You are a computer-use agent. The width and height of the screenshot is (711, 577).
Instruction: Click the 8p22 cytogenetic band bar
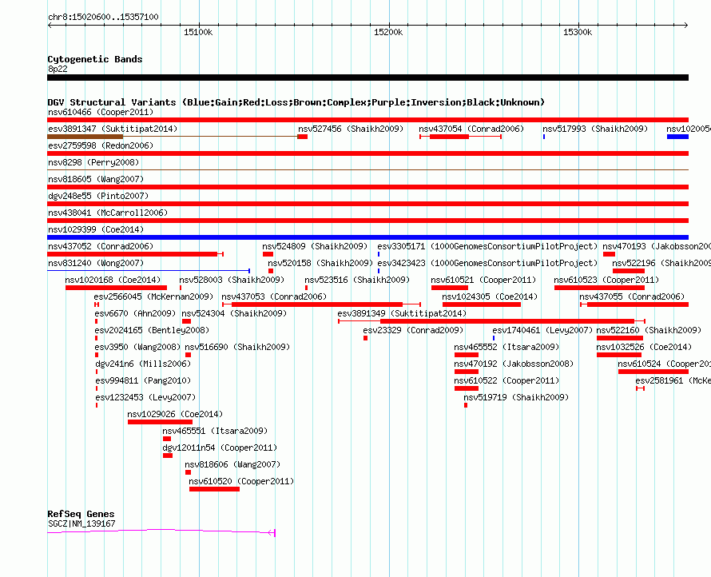[367, 78]
